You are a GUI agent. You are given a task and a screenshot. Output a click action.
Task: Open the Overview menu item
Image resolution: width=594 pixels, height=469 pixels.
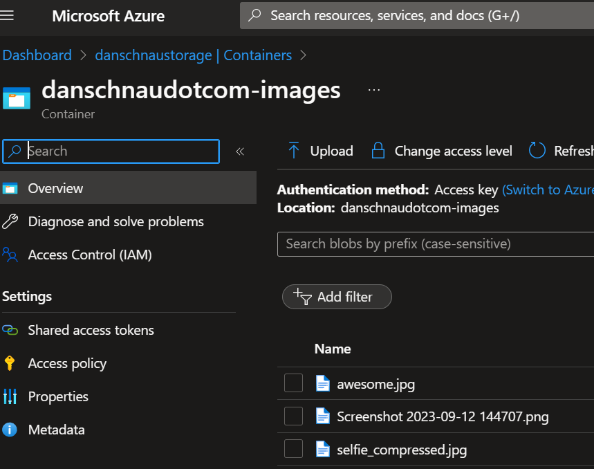pos(128,188)
